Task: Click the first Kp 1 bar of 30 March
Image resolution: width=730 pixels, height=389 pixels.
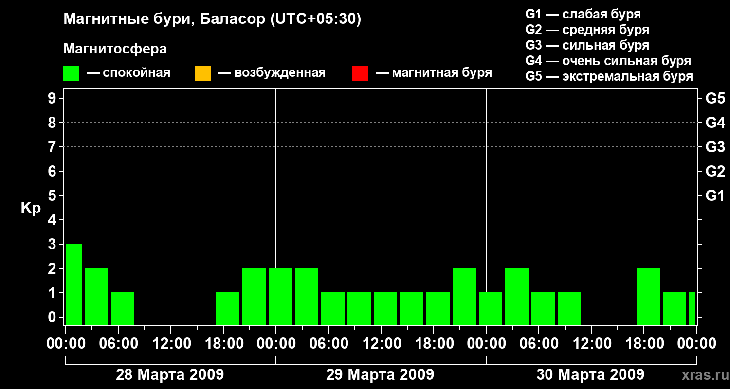Action: click(x=491, y=308)
